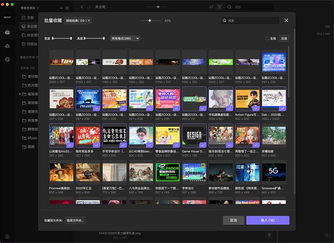Remove the 筛选结果 (129) filter tag
The image size is (334, 243).
tap(89, 21)
